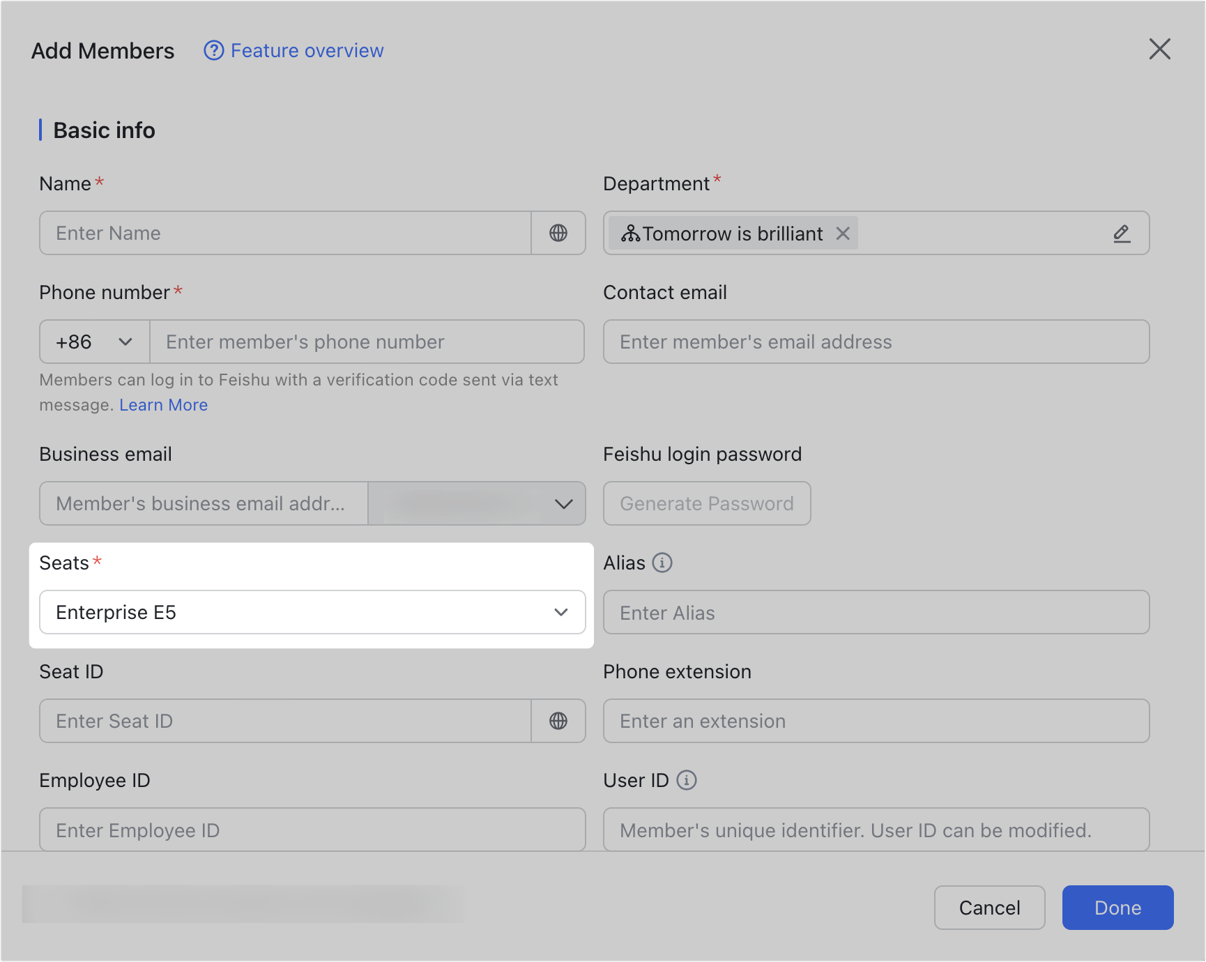
Task: Click the globe icon beside Seat ID
Action: click(558, 721)
